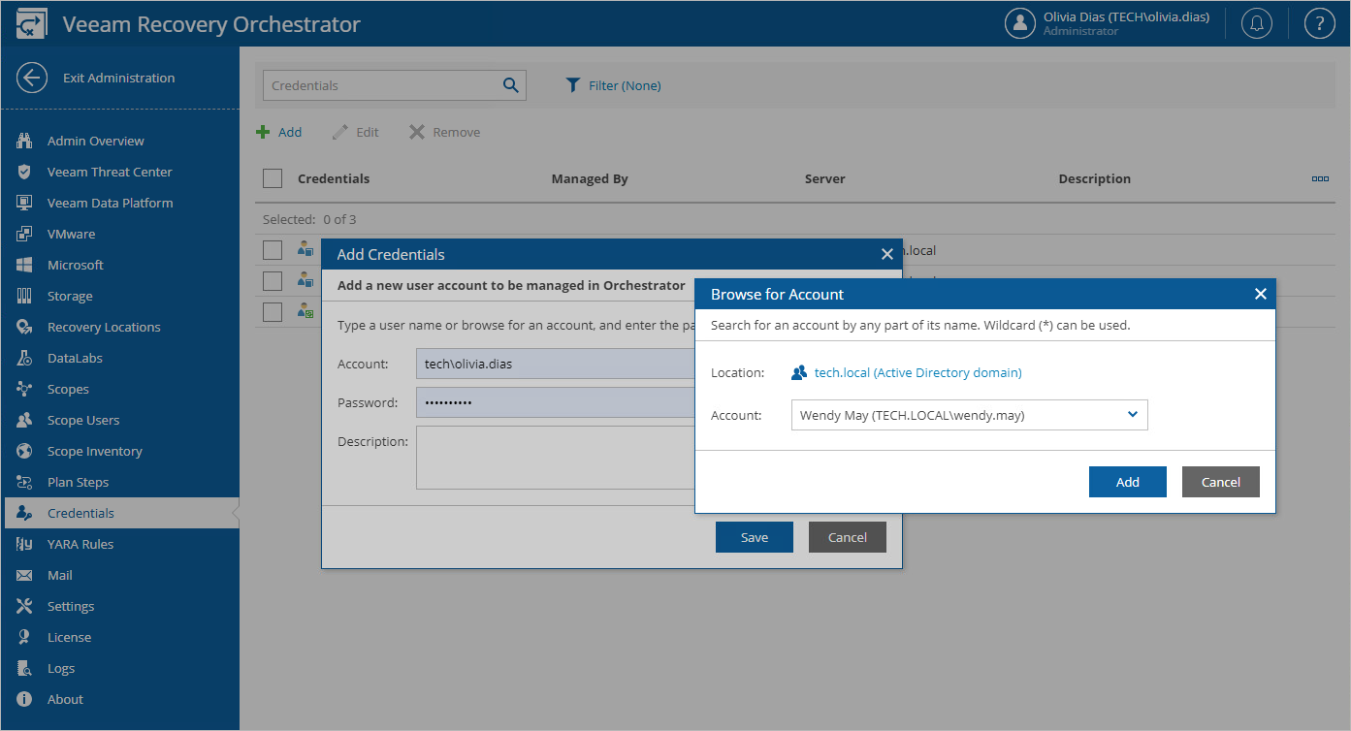Open the column options menu on the grid
The image size is (1351, 731).
click(1320, 178)
